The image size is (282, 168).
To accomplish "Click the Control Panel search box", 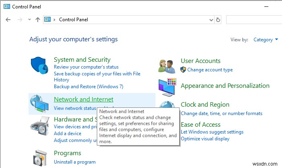I will point(253,19).
